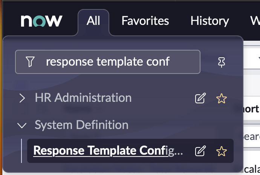Collapse the System Definition section chevron
Viewport: 260px width, 175px height.
pos(22,125)
